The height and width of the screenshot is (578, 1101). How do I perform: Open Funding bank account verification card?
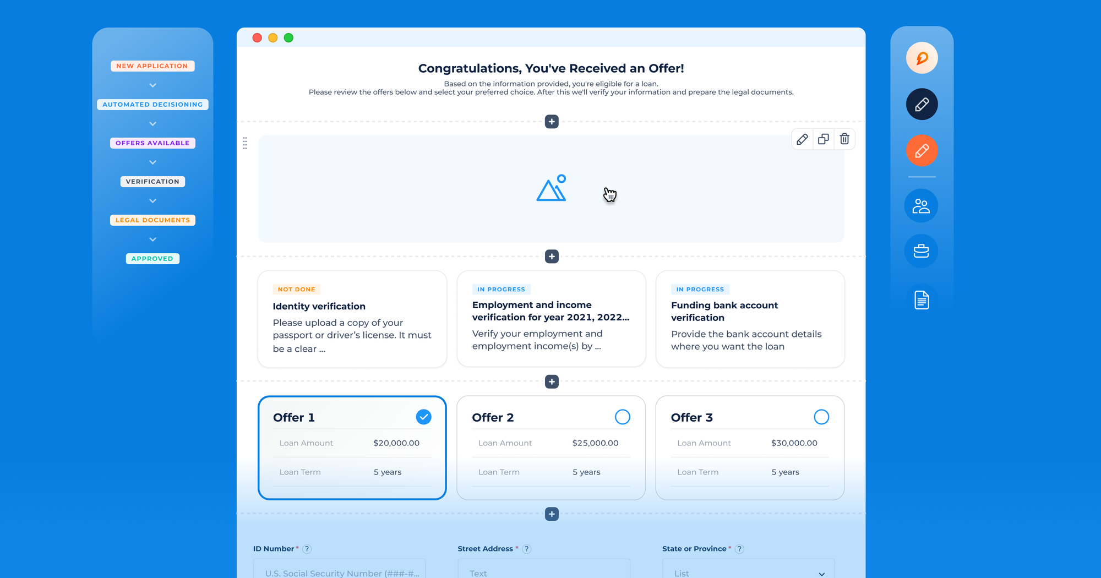(750, 319)
